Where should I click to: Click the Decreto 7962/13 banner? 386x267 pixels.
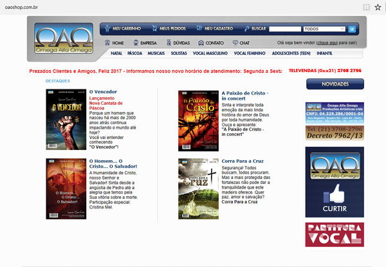click(335, 133)
